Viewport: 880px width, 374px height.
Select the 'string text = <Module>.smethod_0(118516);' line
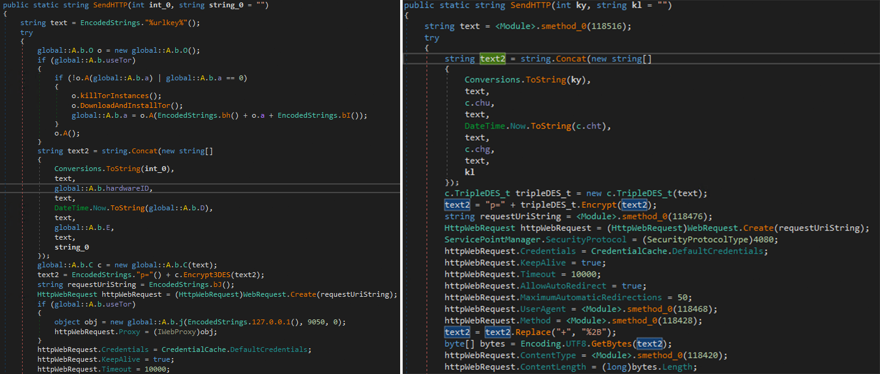tap(528, 26)
